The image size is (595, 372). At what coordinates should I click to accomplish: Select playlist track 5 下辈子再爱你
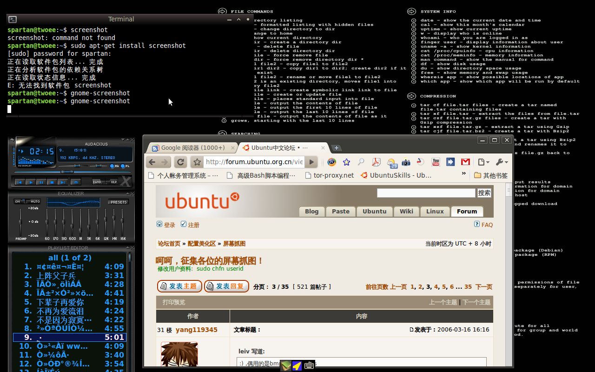coord(69,302)
